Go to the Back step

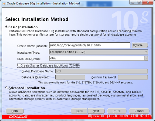[79, 111]
